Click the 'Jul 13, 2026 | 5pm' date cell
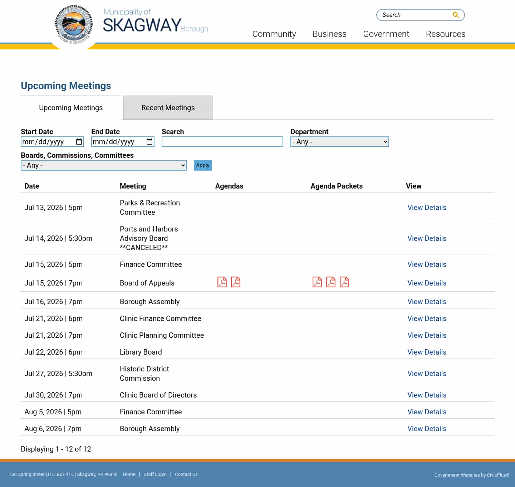 (54, 208)
